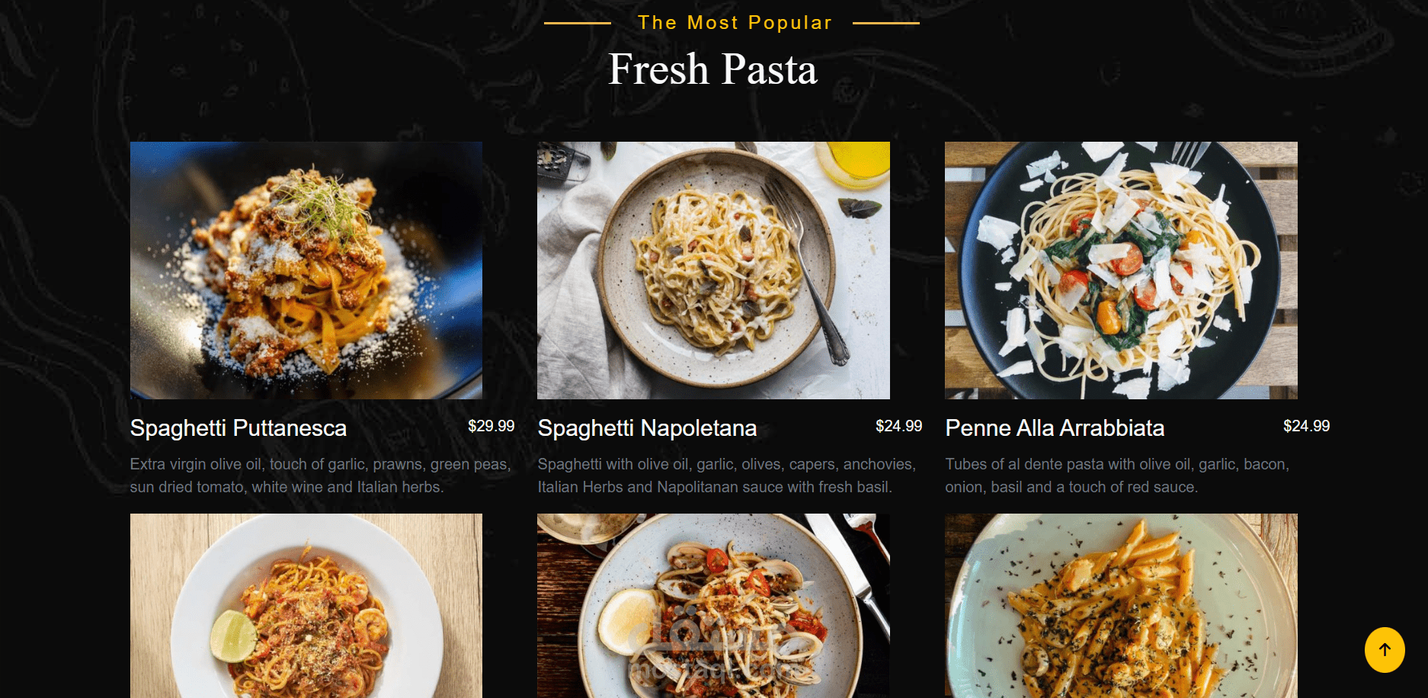Click the Fresh Pasta heading
Screen dimensions: 1428x698
[712, 69]
